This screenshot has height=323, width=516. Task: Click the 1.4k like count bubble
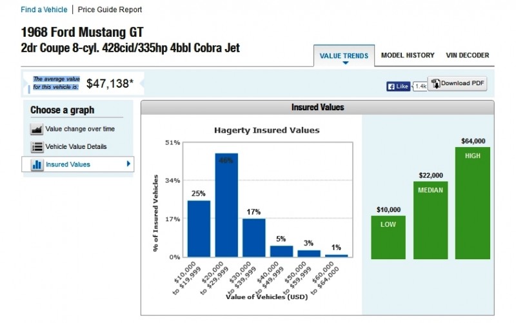pyautogui.click(x=421, y=86)
